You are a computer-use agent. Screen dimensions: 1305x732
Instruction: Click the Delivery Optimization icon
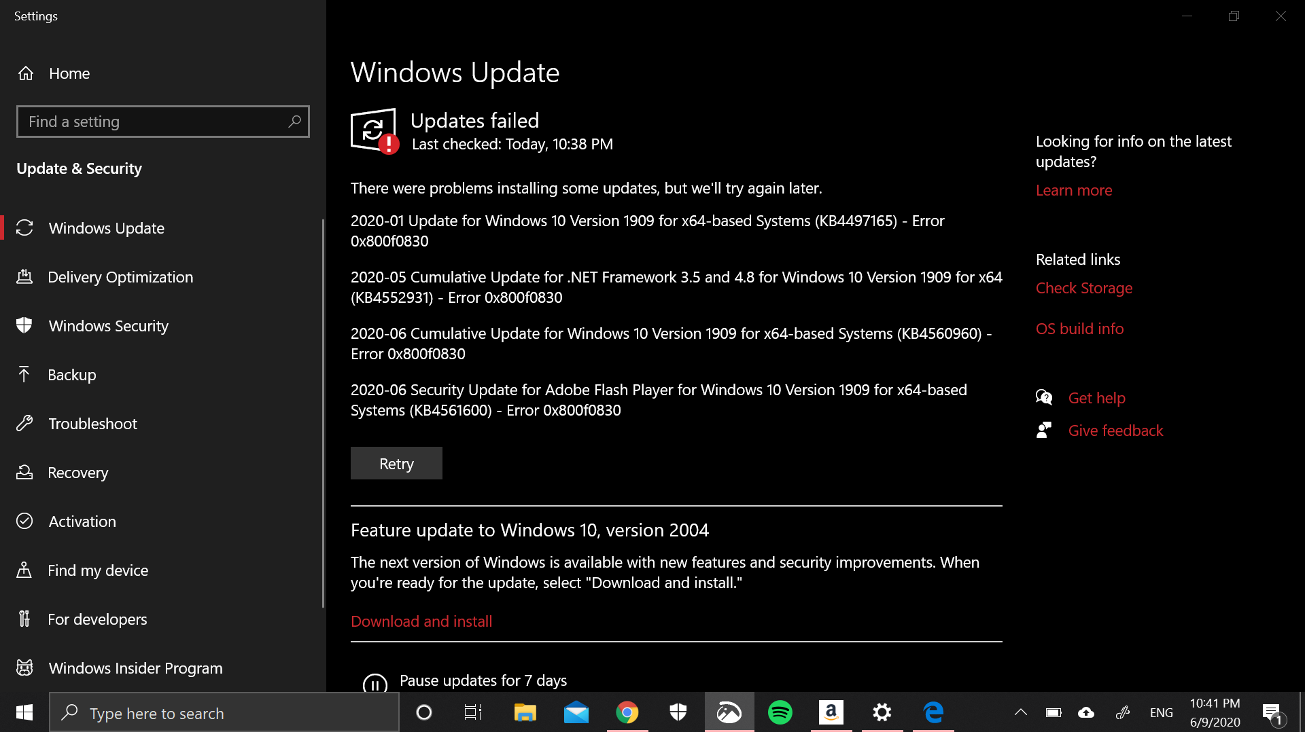pyautogui.click(x=24, y=276)
